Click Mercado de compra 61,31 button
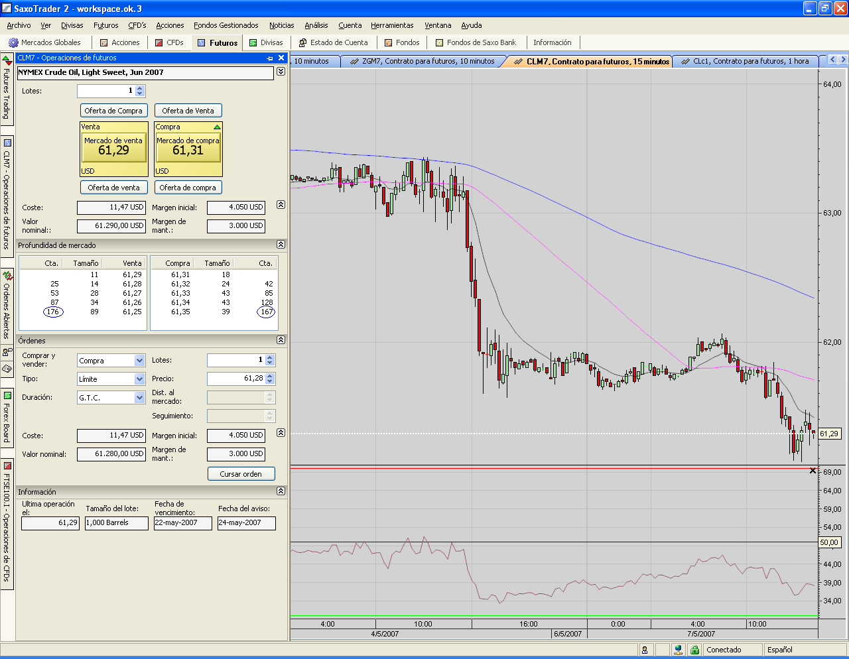Viewport: 849px width, 659px height. pos(188,148)
